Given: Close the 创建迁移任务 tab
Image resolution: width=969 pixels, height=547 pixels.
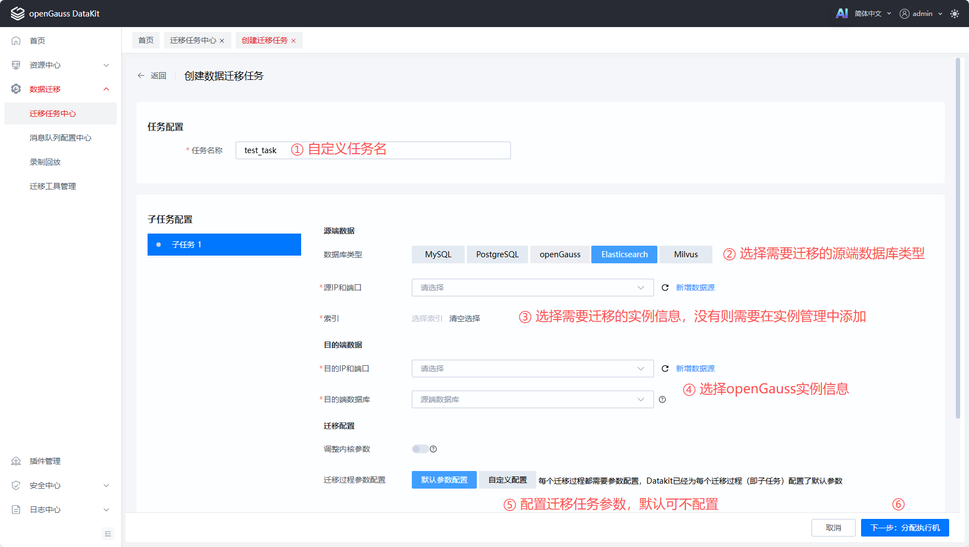Looking at the screenshot, I should [x=293, y=41].
